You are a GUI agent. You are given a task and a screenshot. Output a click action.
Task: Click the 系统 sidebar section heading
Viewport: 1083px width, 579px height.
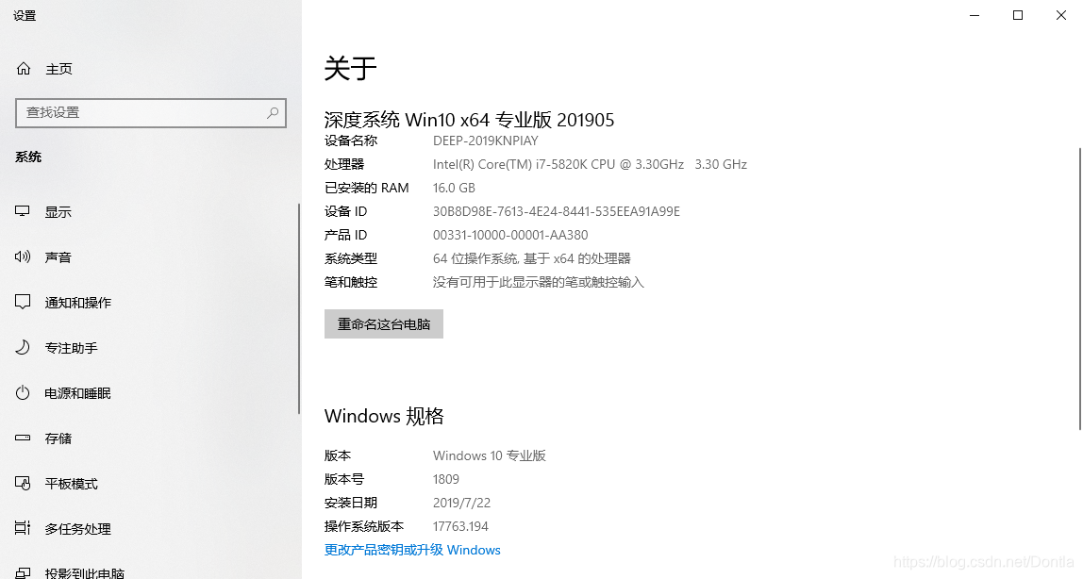(x=28, y=157)
